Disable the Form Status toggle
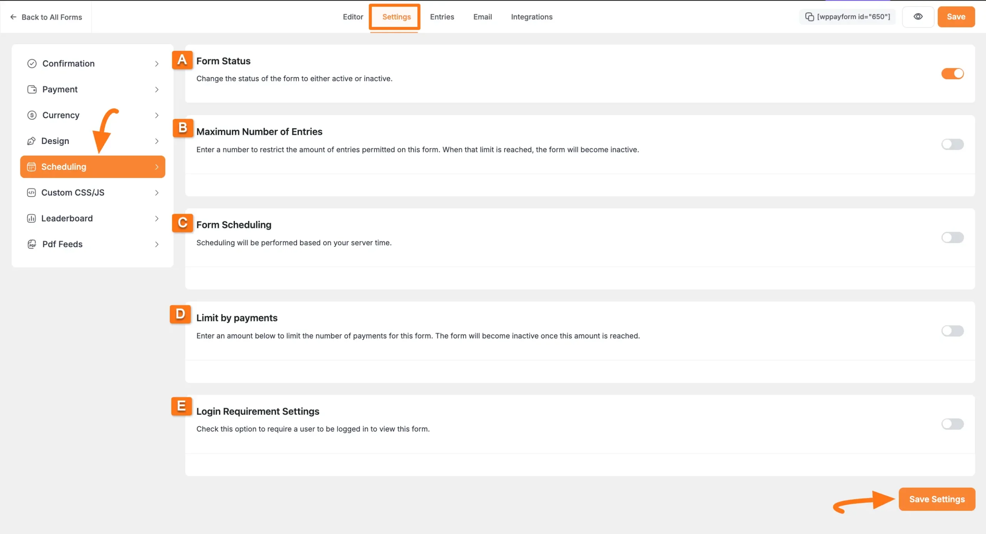 tap(952, 73)
